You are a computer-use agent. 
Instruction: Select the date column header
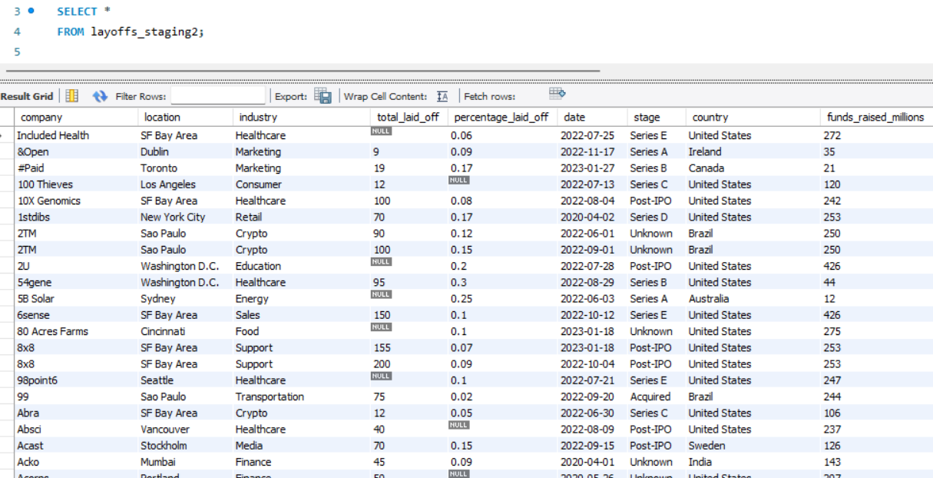(x=591, y=118)
